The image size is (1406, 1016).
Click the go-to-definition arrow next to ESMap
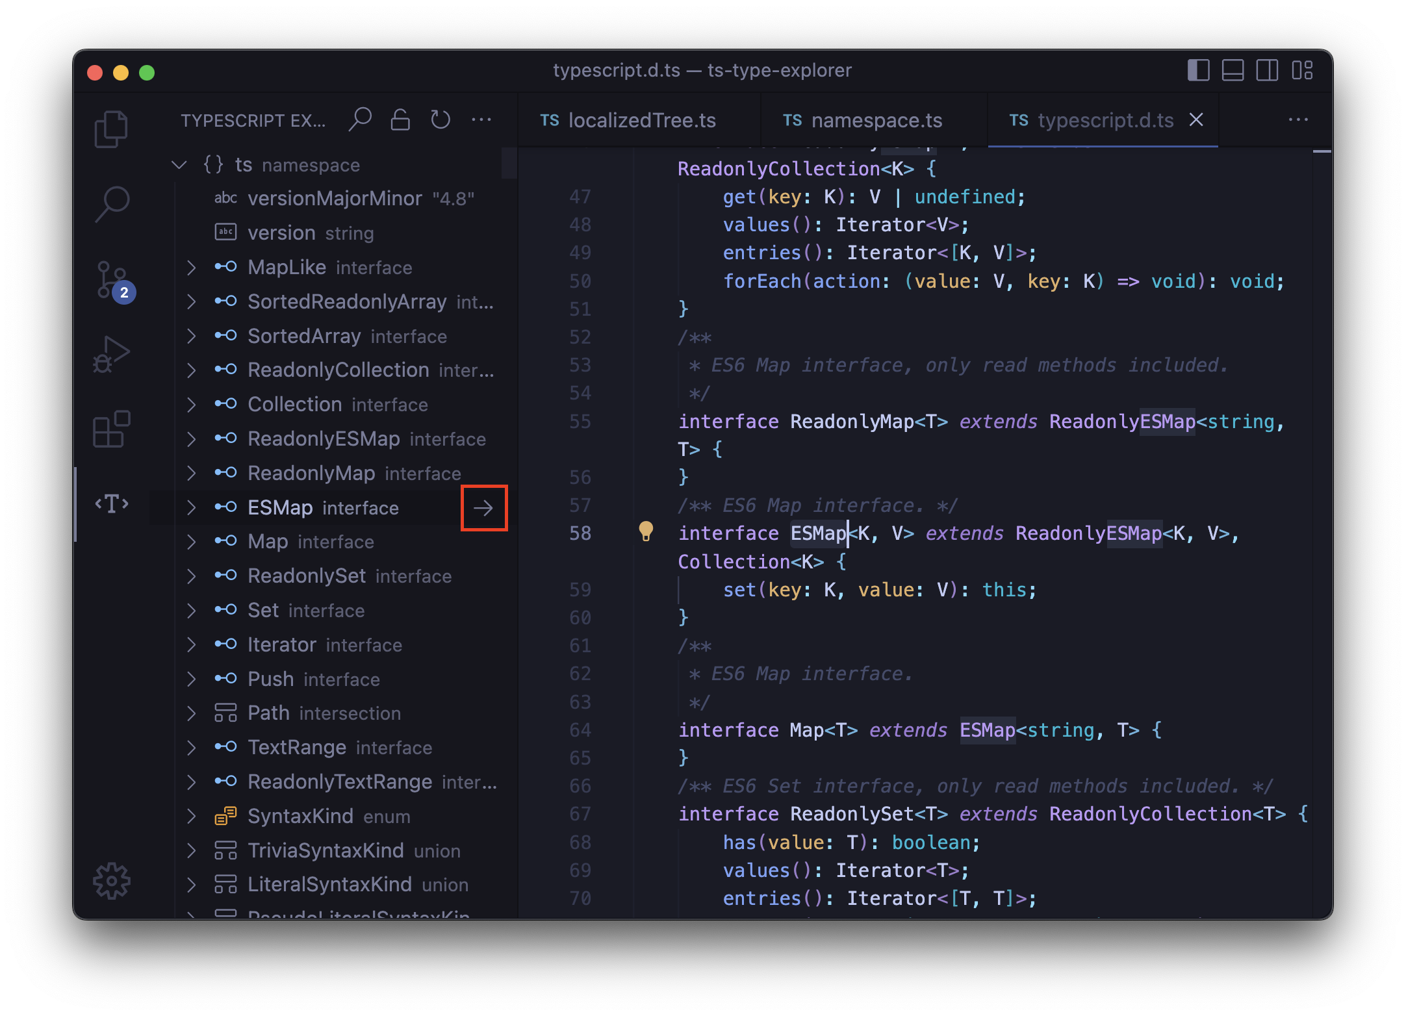(483, 508)
